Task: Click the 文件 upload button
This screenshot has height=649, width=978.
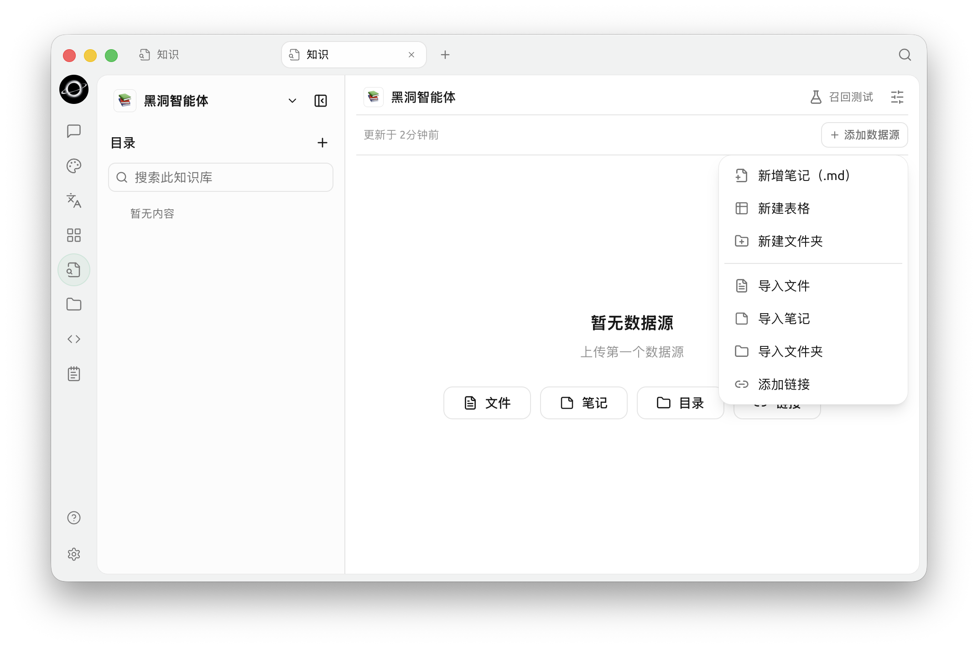Action: coord(487,403)
